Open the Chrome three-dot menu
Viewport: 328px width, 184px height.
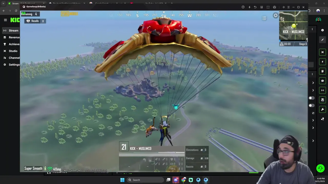[324, 11]
